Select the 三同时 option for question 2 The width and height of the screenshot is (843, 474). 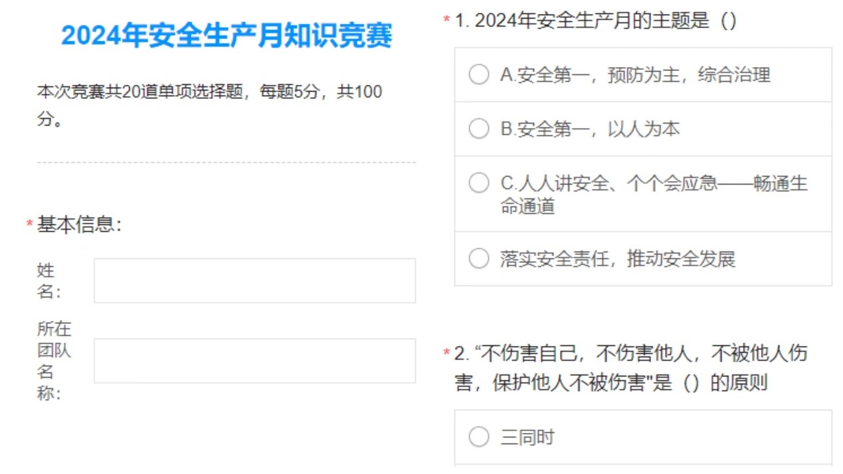[478, 436]
